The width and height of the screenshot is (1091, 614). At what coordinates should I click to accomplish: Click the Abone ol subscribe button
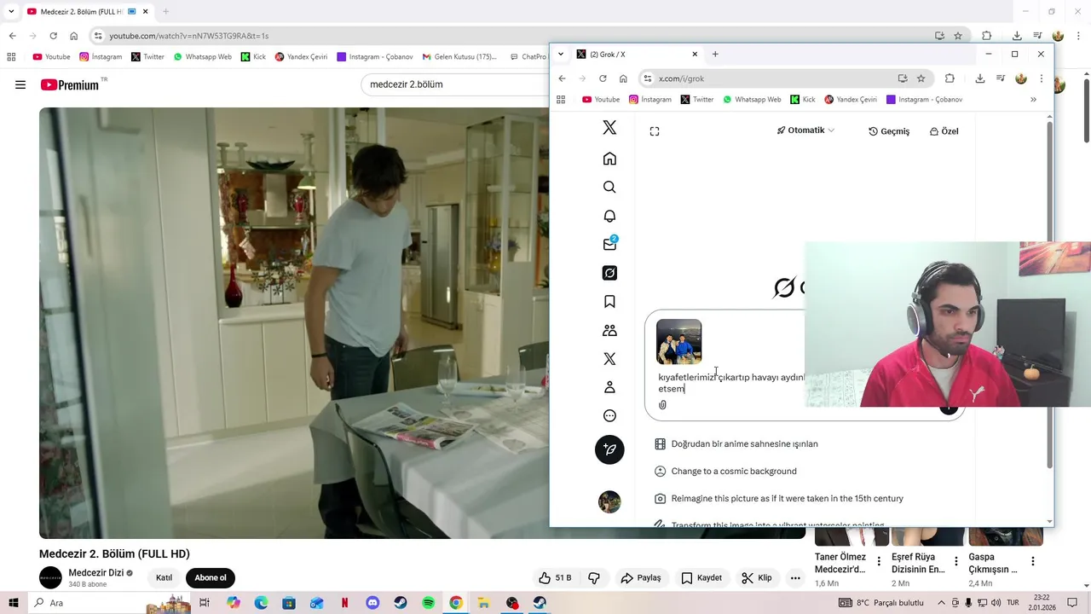point(211,577)
